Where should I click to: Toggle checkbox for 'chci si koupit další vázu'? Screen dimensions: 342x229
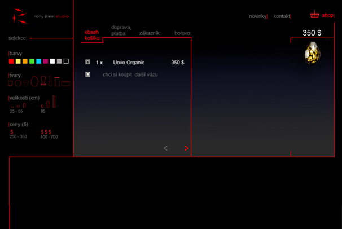[87, 74]
